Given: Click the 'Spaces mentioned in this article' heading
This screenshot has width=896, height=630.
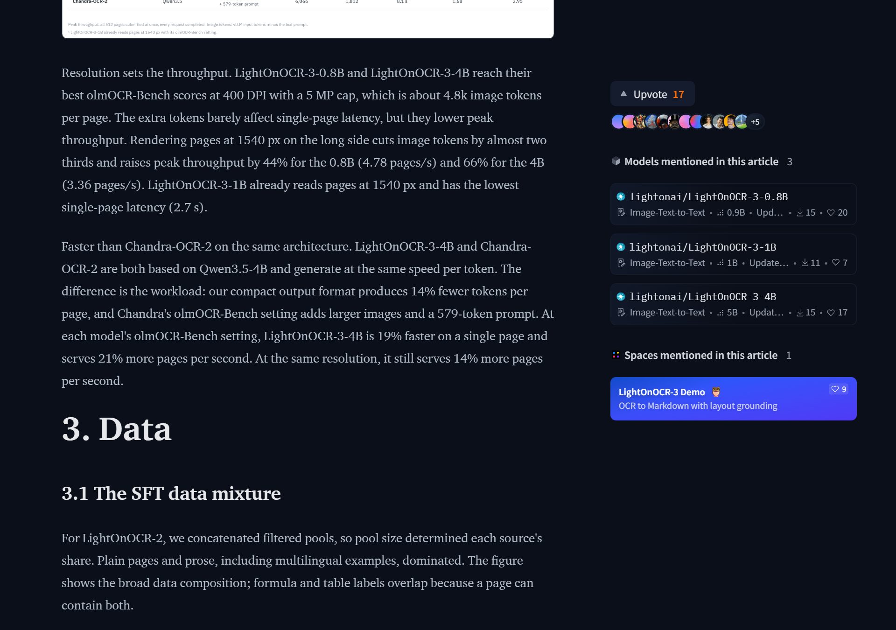Looking at the screenshot, I should click(700, 356).
